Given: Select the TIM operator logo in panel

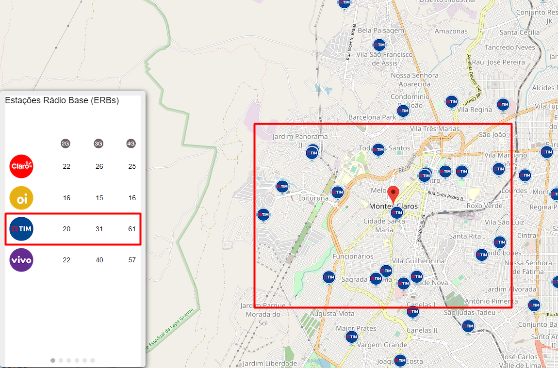Looking at the screenshot, I should click(x=21, y=229).
